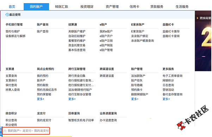The height and width of the screenshot is (137, 212).
Task: Open 追加/删除他行账户 link
Action: click(80, 90)
